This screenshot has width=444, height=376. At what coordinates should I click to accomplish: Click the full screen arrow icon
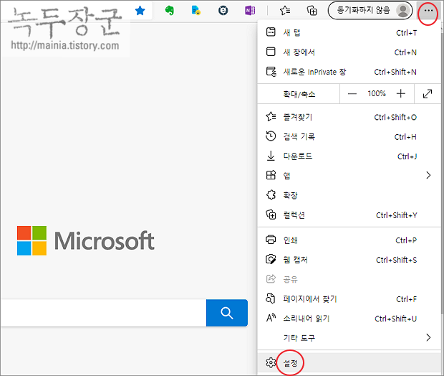[428, 94]
